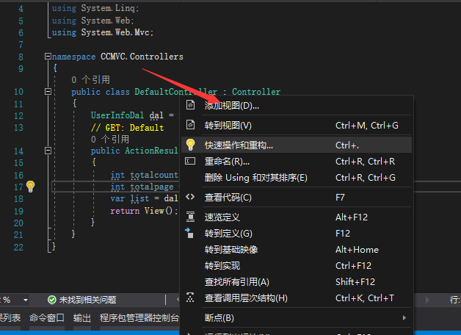Click the totalcount variable on line 16

pyautogui.click(x=154, y=175)
